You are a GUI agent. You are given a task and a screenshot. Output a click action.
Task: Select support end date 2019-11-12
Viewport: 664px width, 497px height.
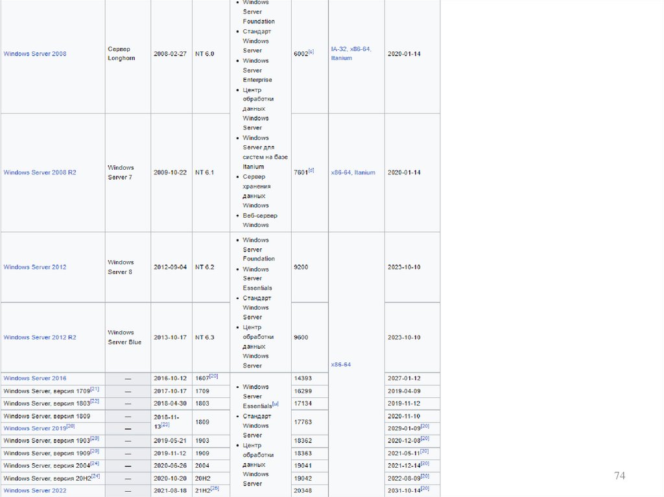(404, 404)
